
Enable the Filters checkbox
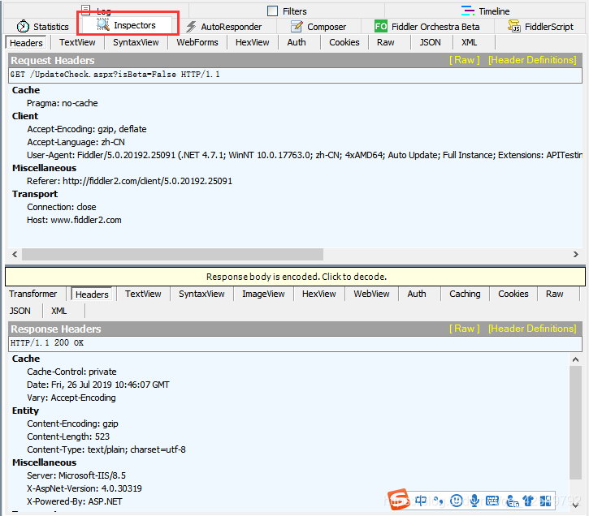[x=272, y=11]
